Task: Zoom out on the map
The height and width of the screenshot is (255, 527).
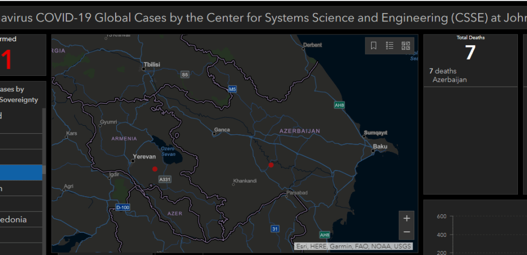Action: (406, 232)
